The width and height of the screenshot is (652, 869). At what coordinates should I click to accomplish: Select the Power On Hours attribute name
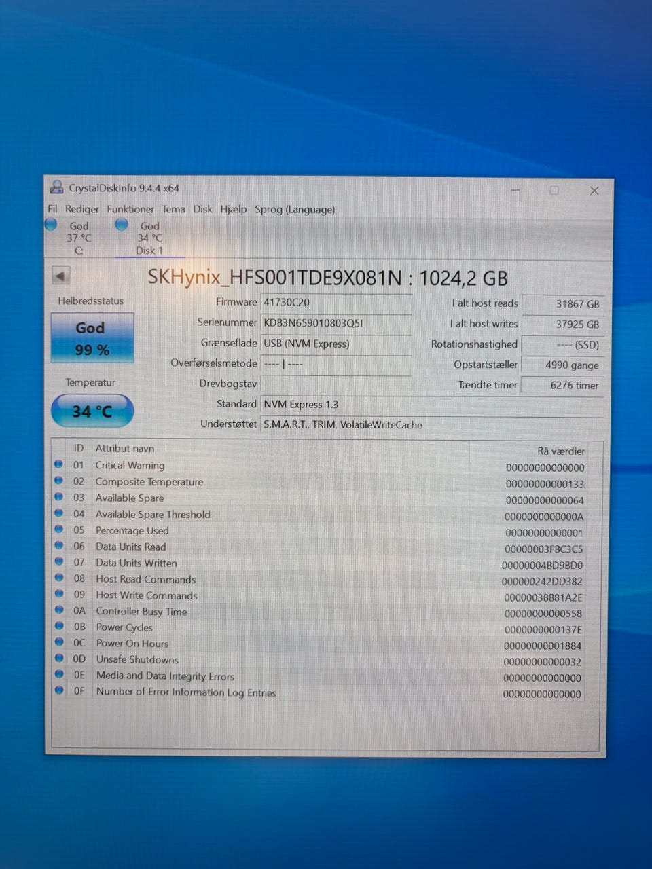pos(132,644)
